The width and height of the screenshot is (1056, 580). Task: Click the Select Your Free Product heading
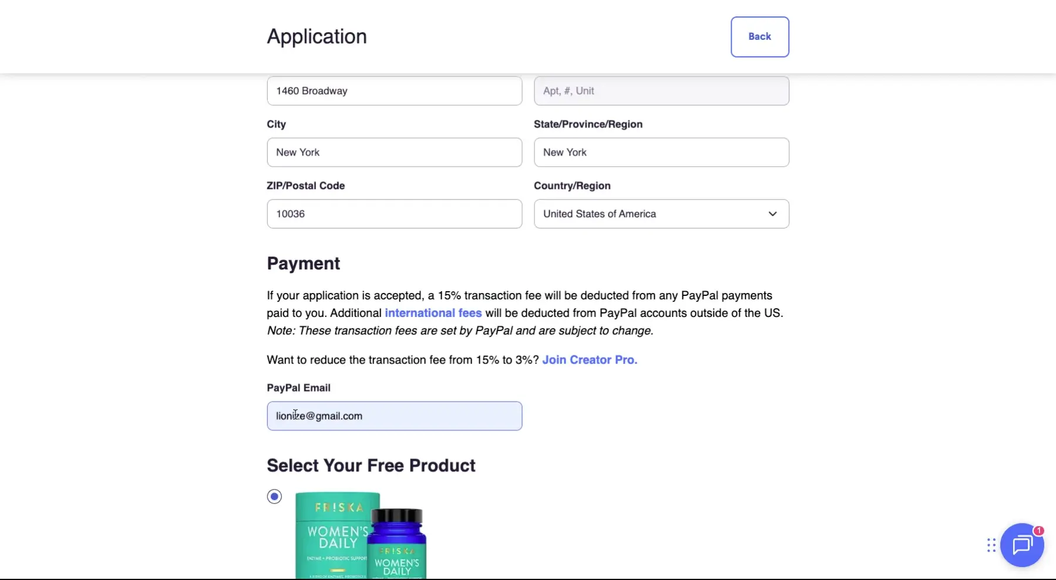tap(371, 465)
